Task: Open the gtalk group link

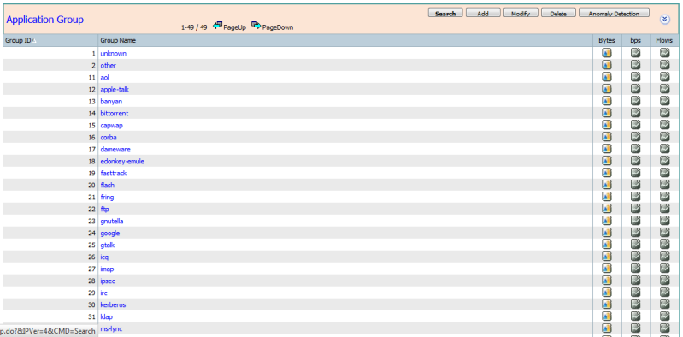Action: [107, 245]
